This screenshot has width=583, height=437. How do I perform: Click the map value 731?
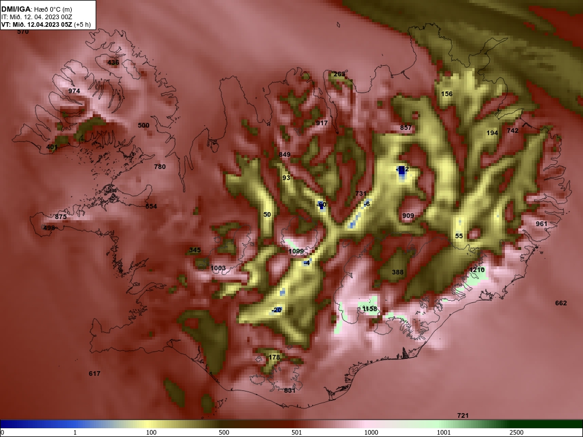pos(361,193)
